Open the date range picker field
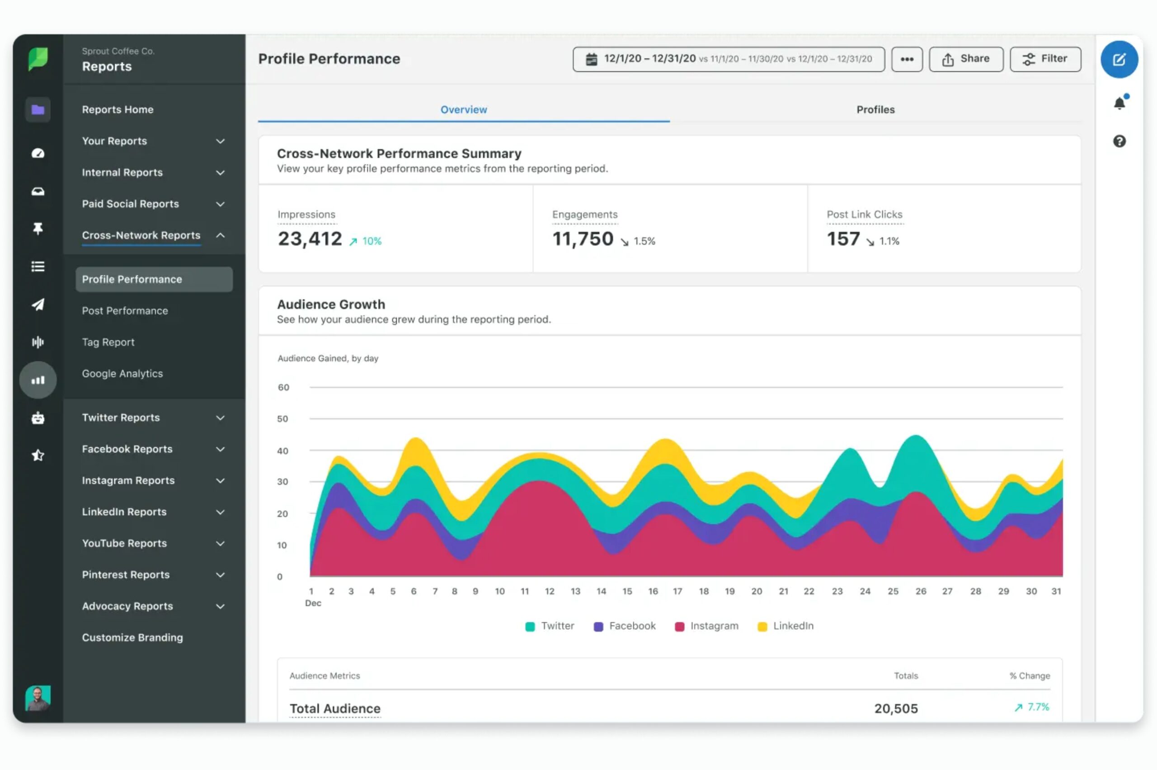1157x770 pixels. pyautogui.click(x=728, y=59)
